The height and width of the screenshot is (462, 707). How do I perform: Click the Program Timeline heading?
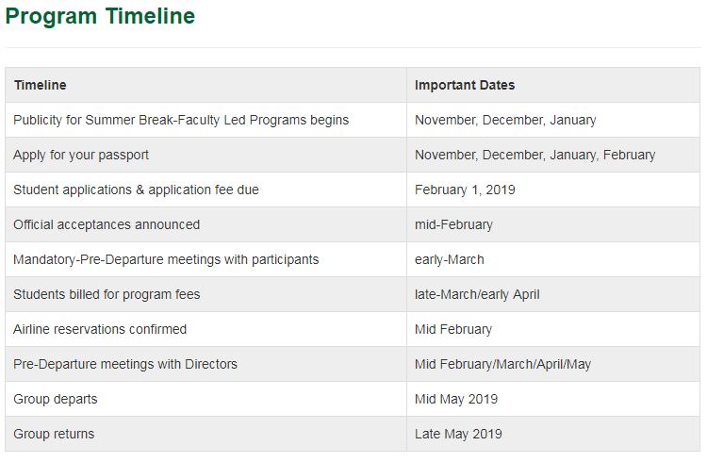tap(100, 16)
